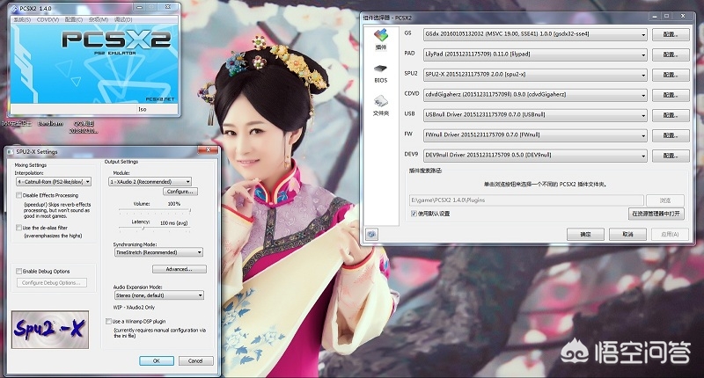Click Cancel in SPU2-X Settings
Viewport: 704px width, 378px height.
[195, 361]
